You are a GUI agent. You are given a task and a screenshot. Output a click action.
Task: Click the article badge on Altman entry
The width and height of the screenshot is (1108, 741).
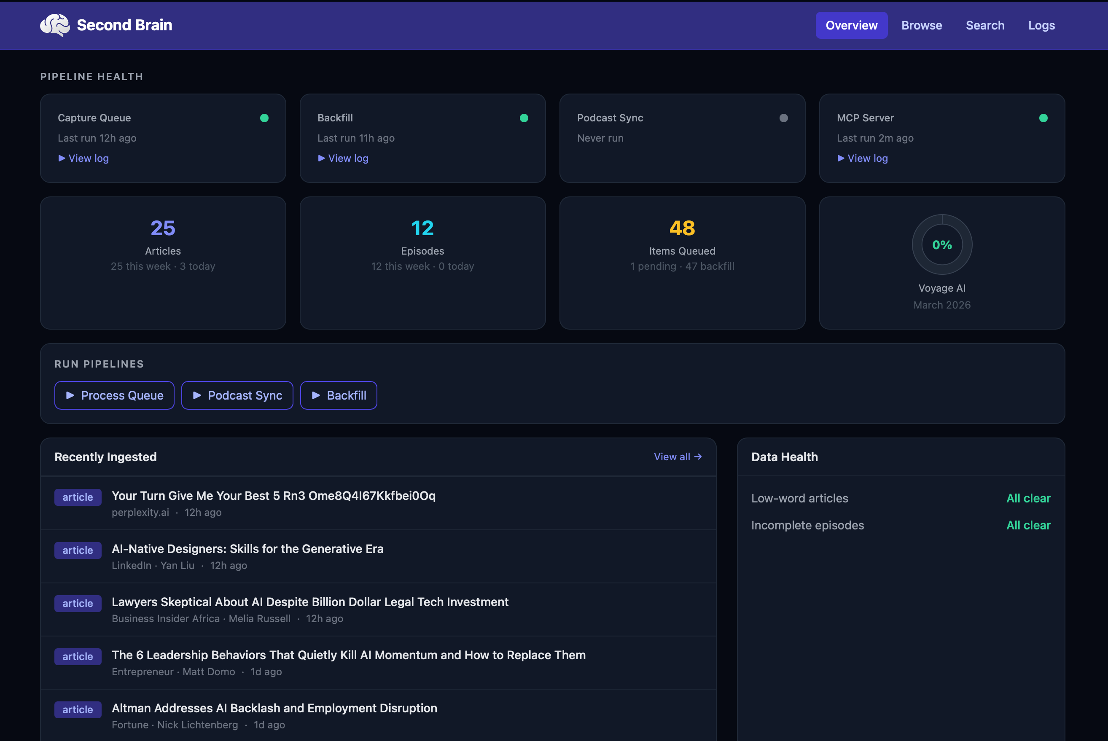78,709
